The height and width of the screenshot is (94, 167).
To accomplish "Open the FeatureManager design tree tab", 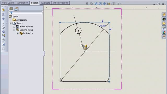I will pyautogui.click(x=11, y=9).
